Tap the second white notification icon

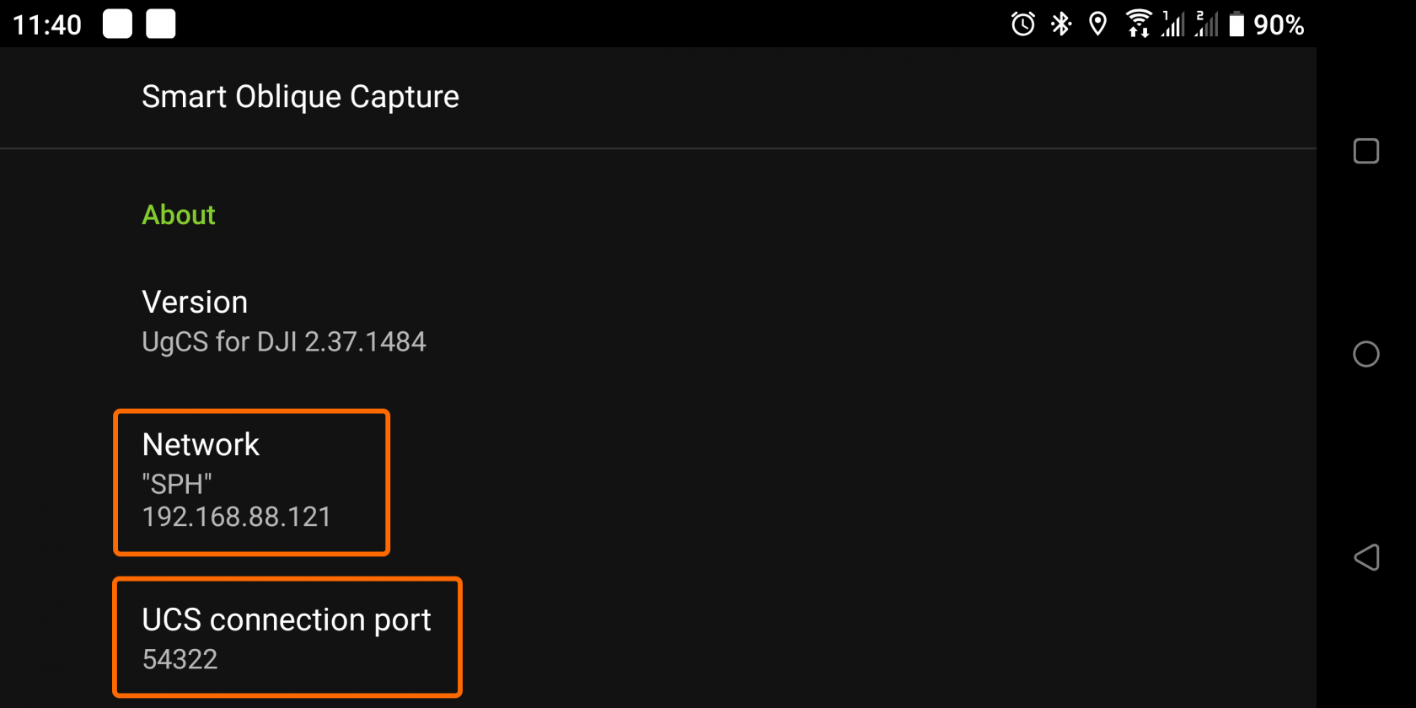[x=161, y=24]
